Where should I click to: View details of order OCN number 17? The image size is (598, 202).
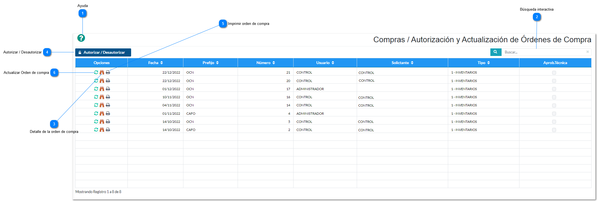click(102, 89)
